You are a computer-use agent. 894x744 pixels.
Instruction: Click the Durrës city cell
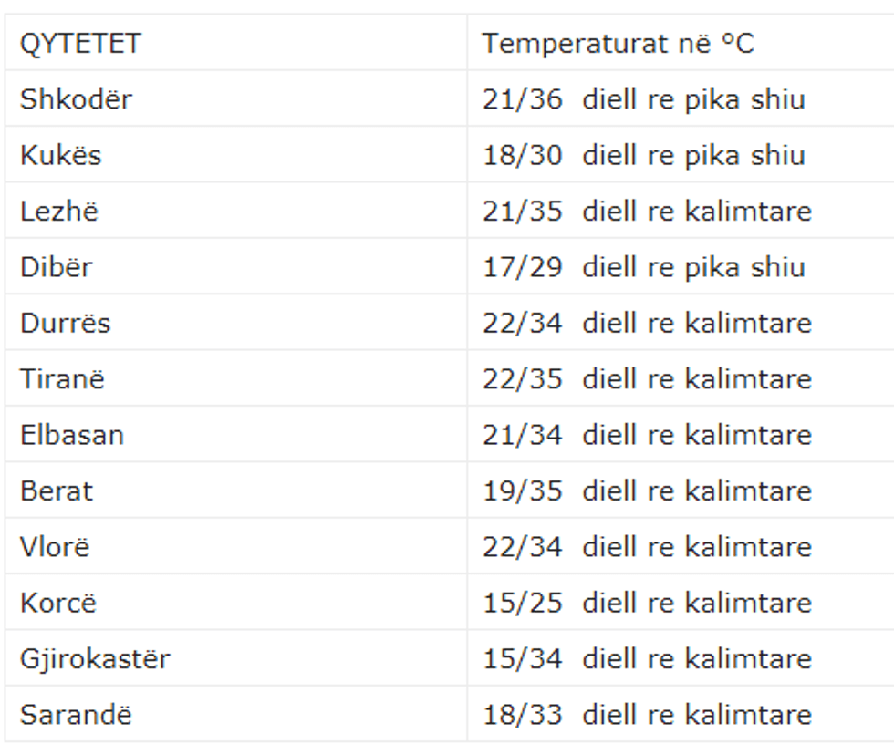tap(65, 323)
